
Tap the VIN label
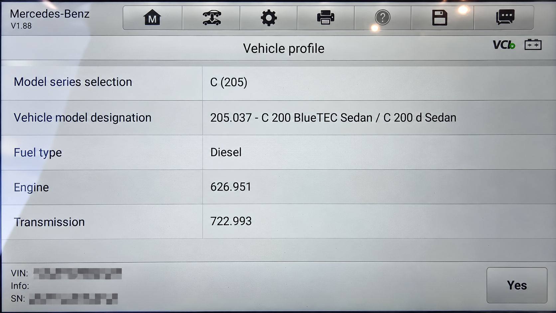(19, 273)
